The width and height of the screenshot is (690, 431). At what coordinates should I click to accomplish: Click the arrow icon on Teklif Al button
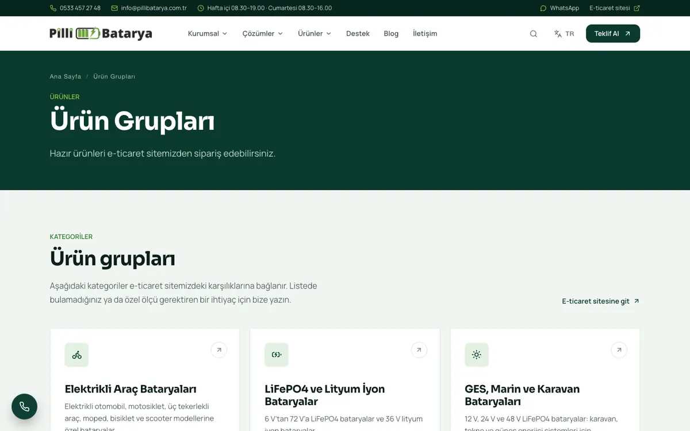[627, 34]
